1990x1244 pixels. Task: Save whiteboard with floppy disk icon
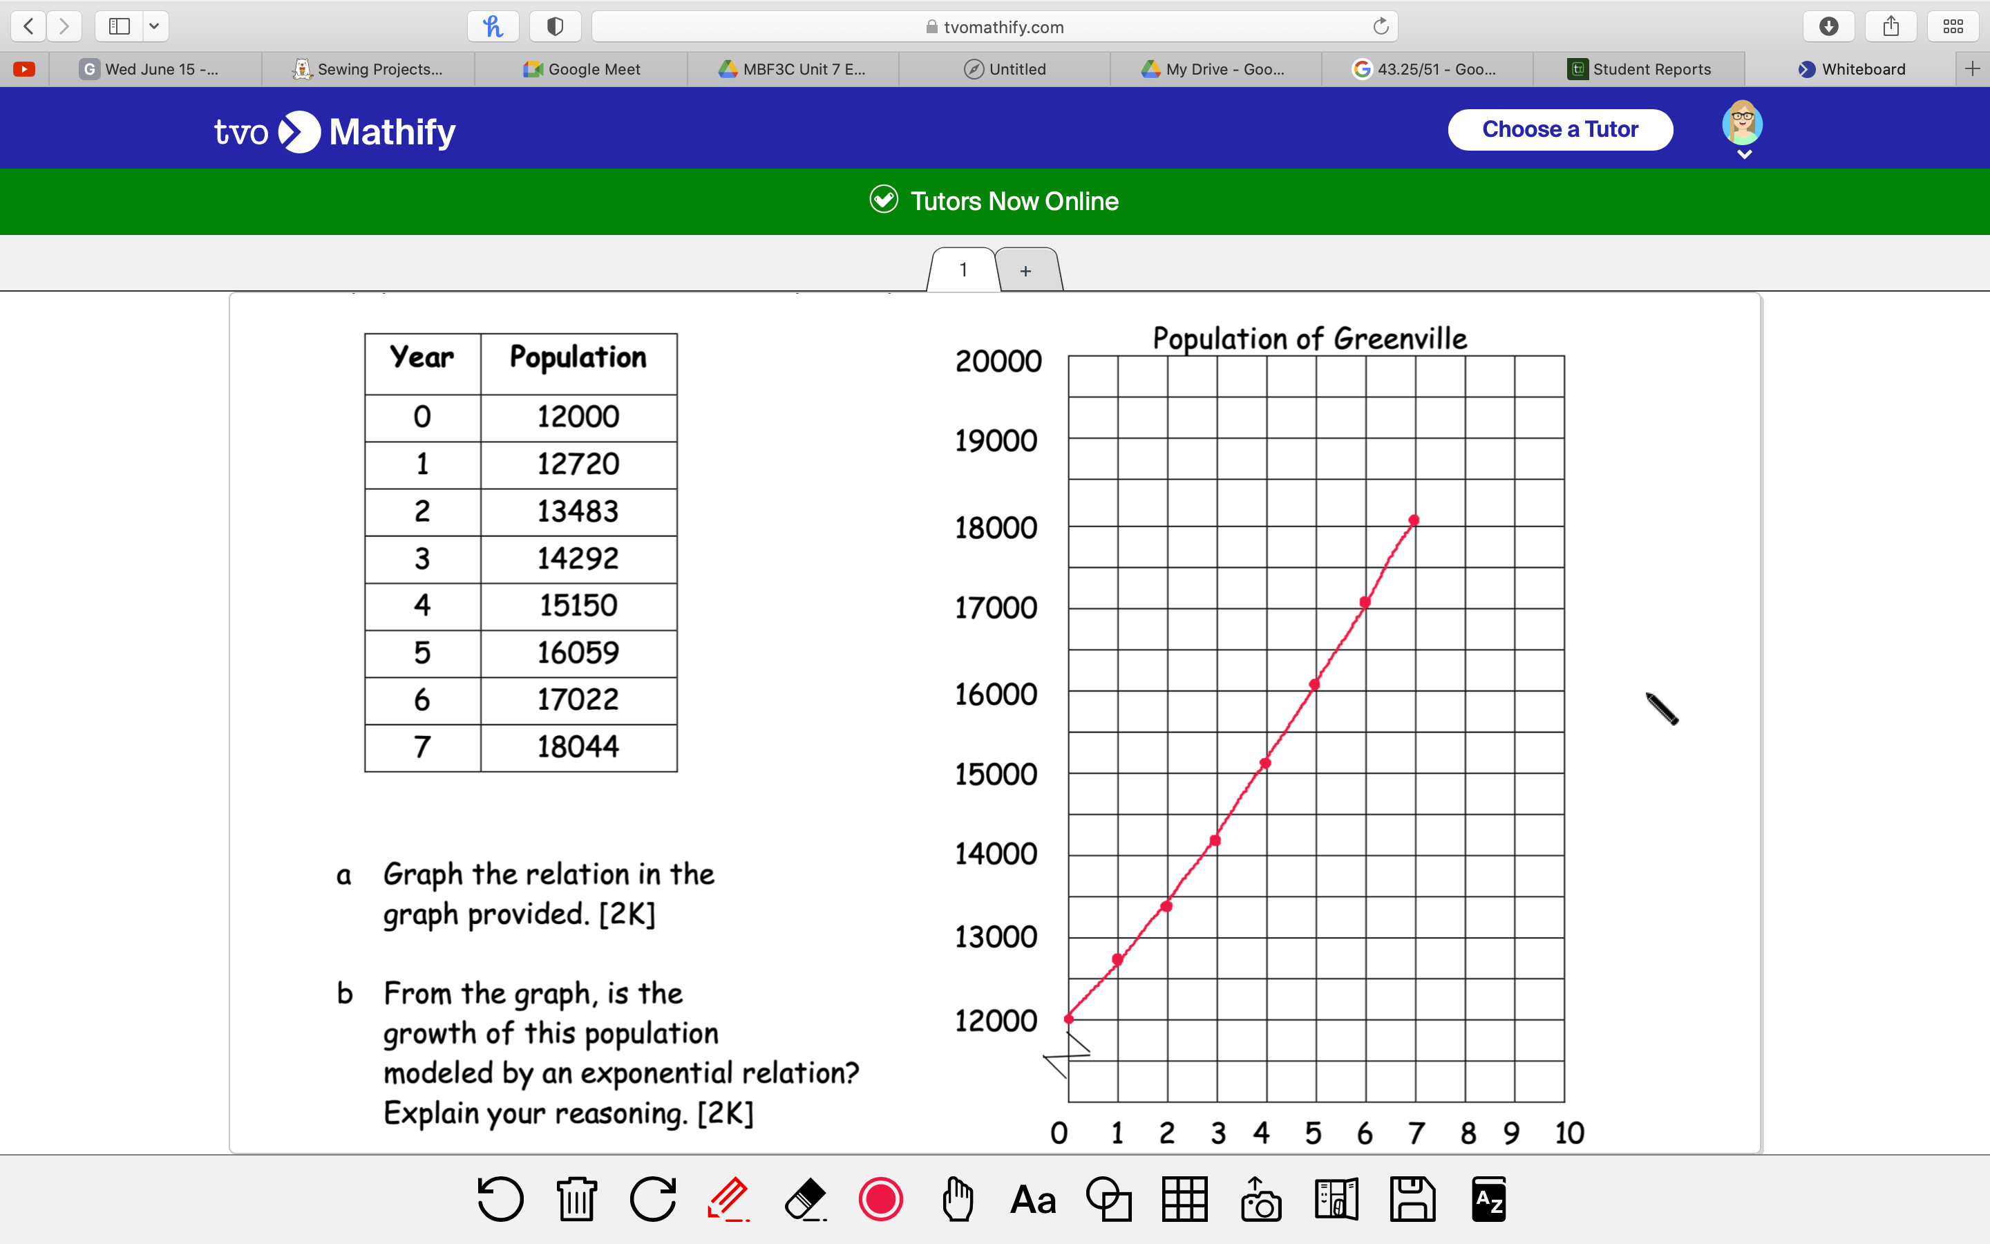pos(1412,1199)
